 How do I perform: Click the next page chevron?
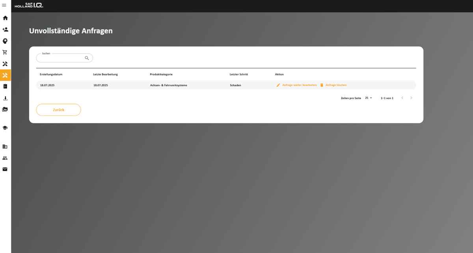[x=411, y=98]
